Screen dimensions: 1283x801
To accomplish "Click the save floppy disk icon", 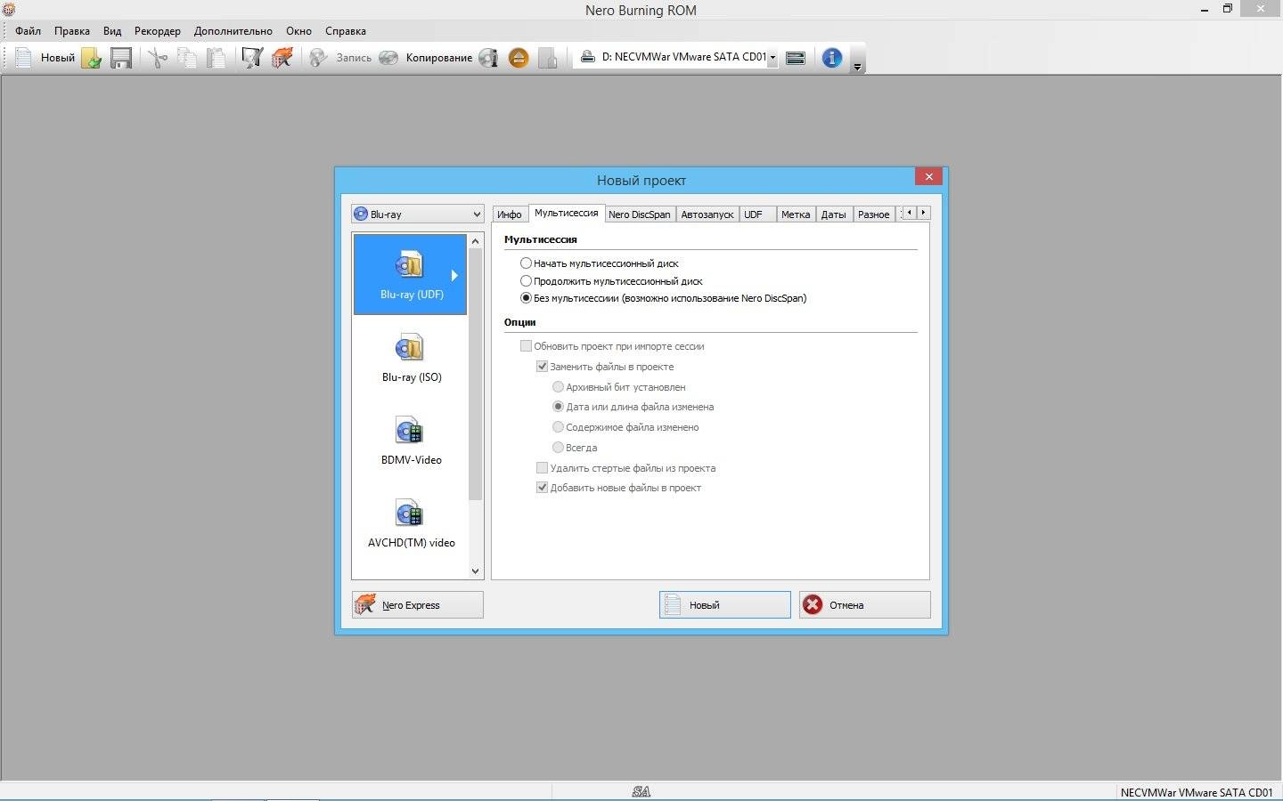I will pyautogui.click(x=121, y=58).
